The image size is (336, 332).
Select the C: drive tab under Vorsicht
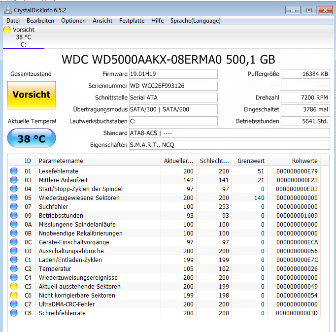(23, 37)
